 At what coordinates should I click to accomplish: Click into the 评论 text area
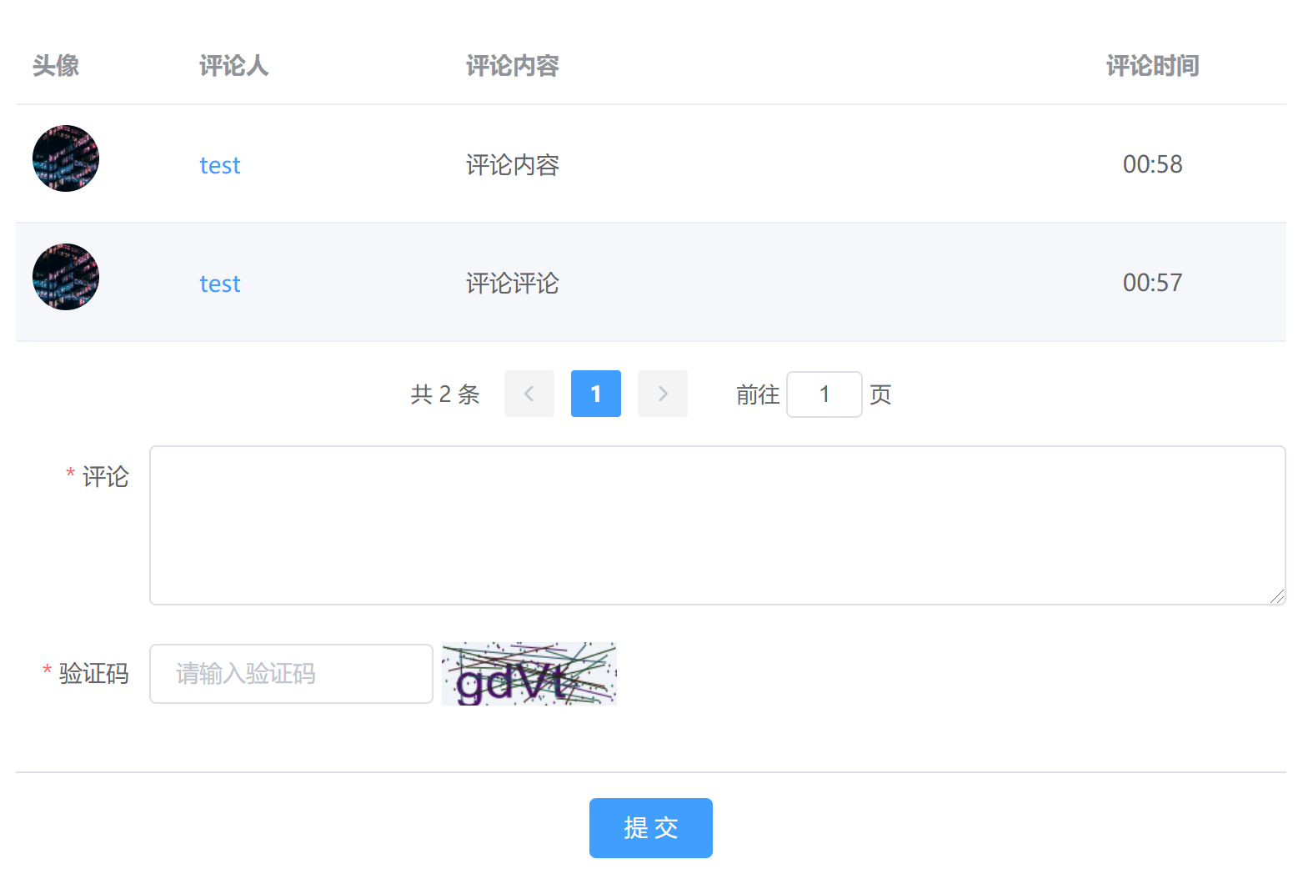(x=717, y=525)
